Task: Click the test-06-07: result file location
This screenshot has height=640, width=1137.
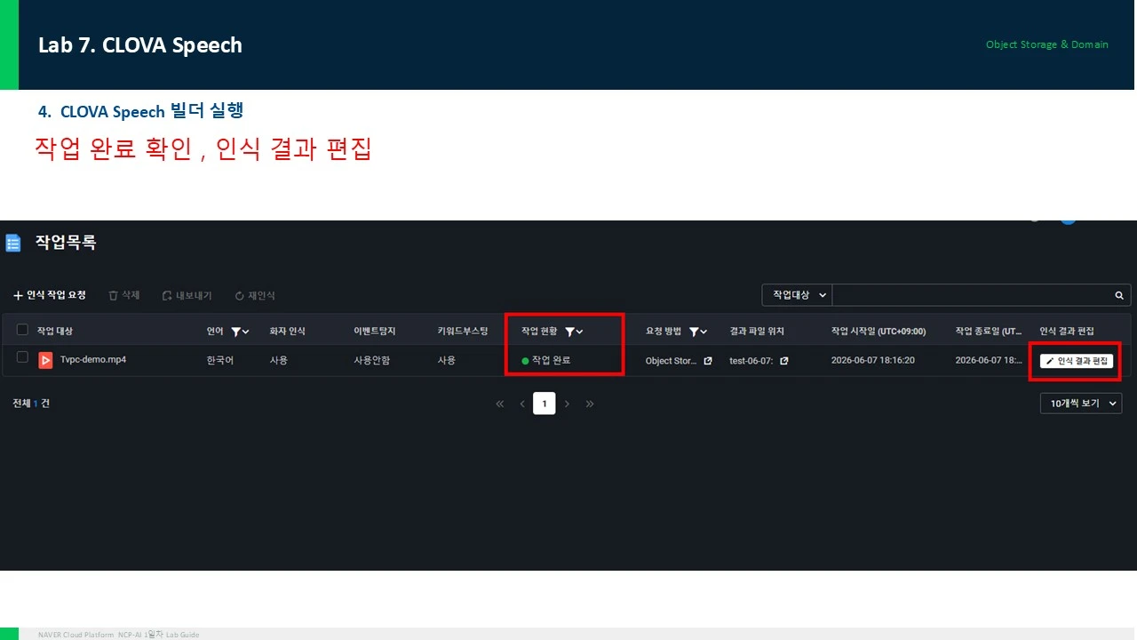Action: pos(751,361)
